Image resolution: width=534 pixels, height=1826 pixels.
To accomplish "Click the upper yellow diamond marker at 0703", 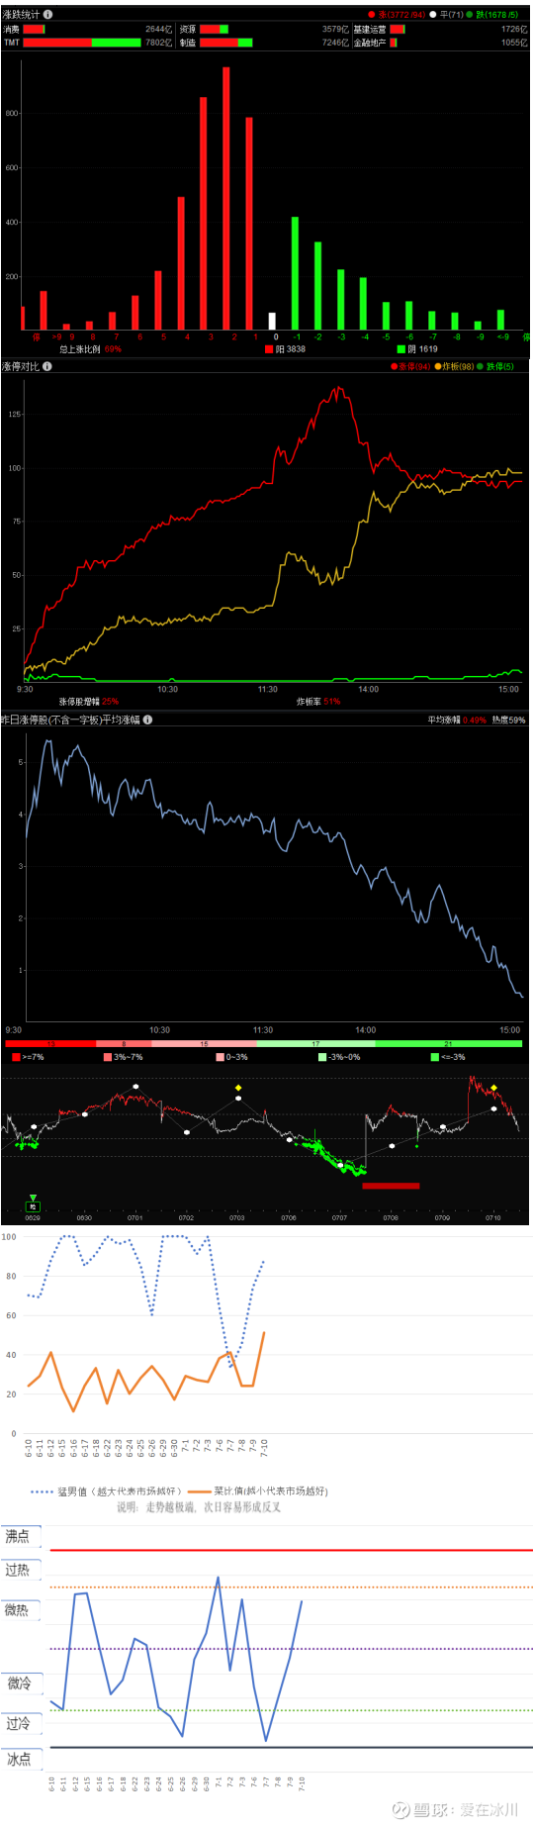I will pyautogui.click(x=238, y=1088).
